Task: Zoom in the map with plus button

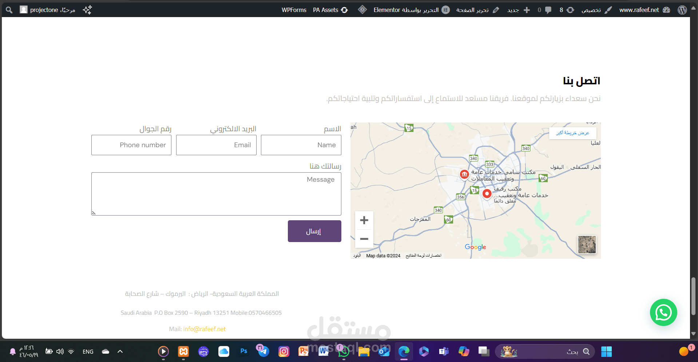Action: tap(364, 220)
